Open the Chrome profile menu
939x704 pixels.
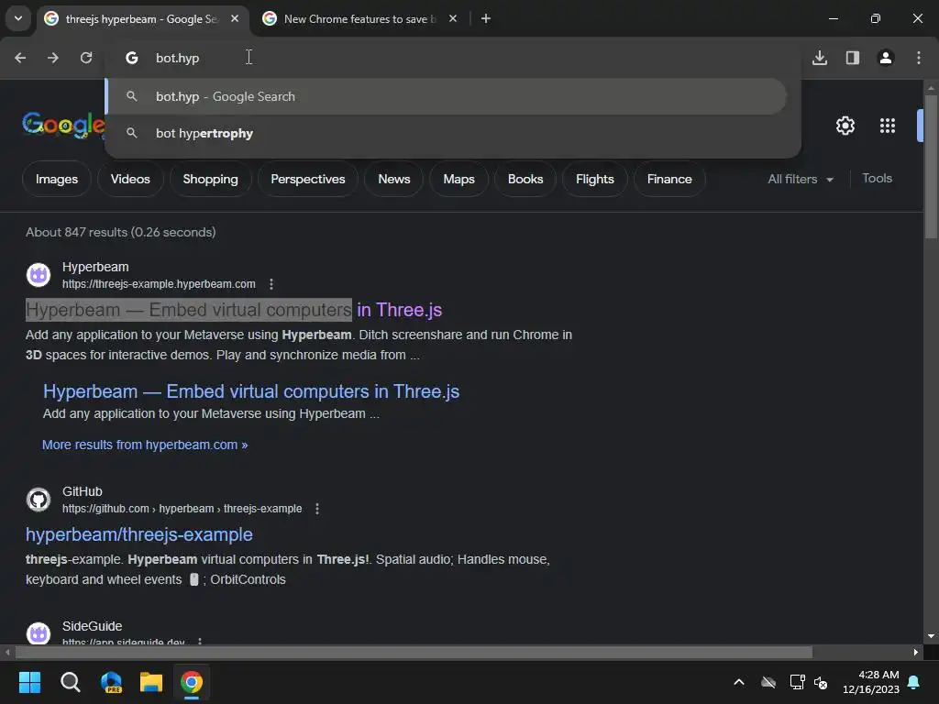pos(886,58)
